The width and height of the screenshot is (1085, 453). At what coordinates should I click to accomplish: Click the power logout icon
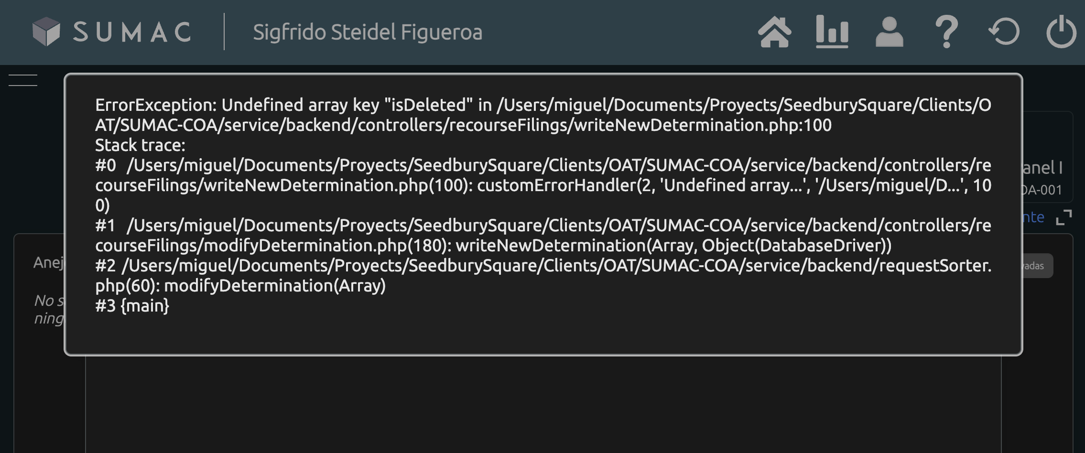click(1061, 32)
